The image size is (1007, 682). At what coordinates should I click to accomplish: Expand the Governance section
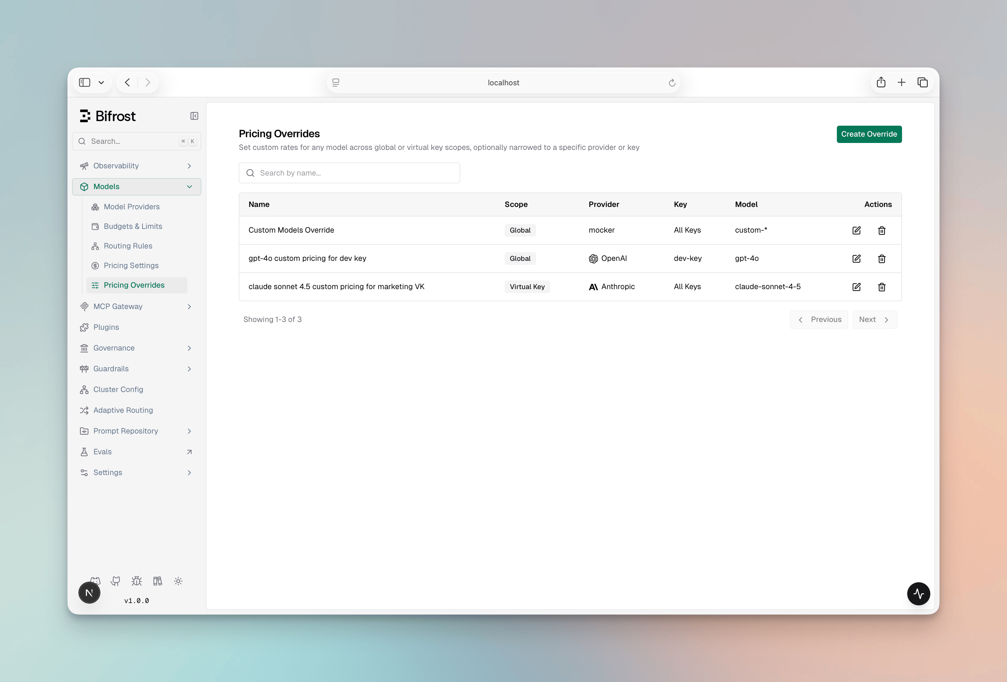pyautogui.click(x=136, y=348)
